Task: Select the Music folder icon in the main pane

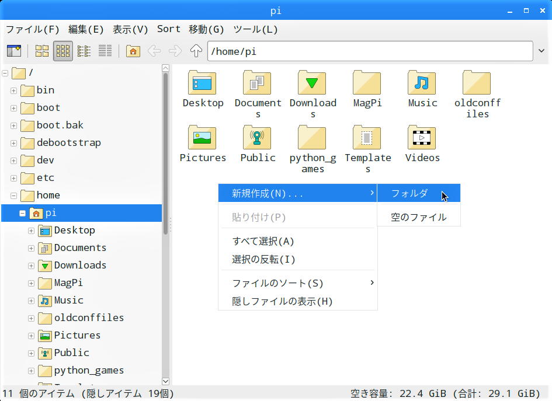Action: (422, 83)
